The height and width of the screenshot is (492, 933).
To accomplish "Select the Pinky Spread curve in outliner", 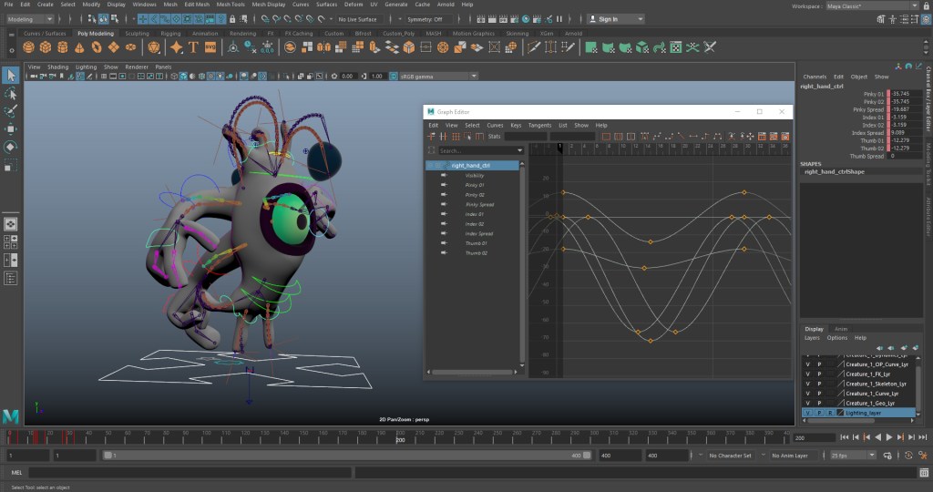I will [x=478, y=204].
